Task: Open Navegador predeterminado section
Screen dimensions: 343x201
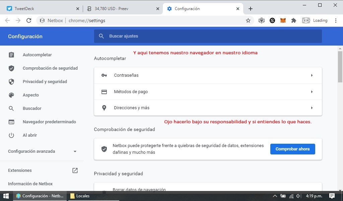Action: click(x=49, y=122)
